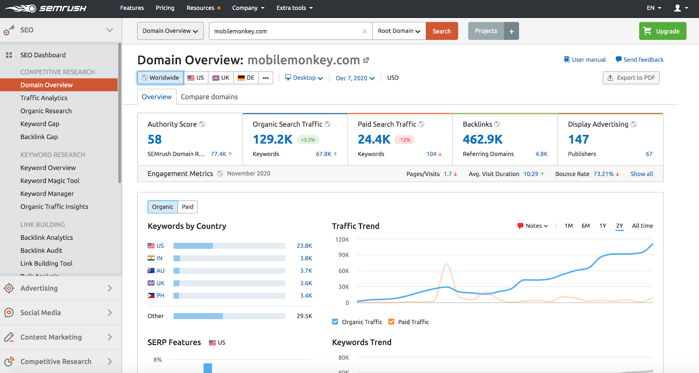Viewport: 699px width, 373px height.
Task: Click the globe icon next to Authority Score
Action: tap(202, 124)
